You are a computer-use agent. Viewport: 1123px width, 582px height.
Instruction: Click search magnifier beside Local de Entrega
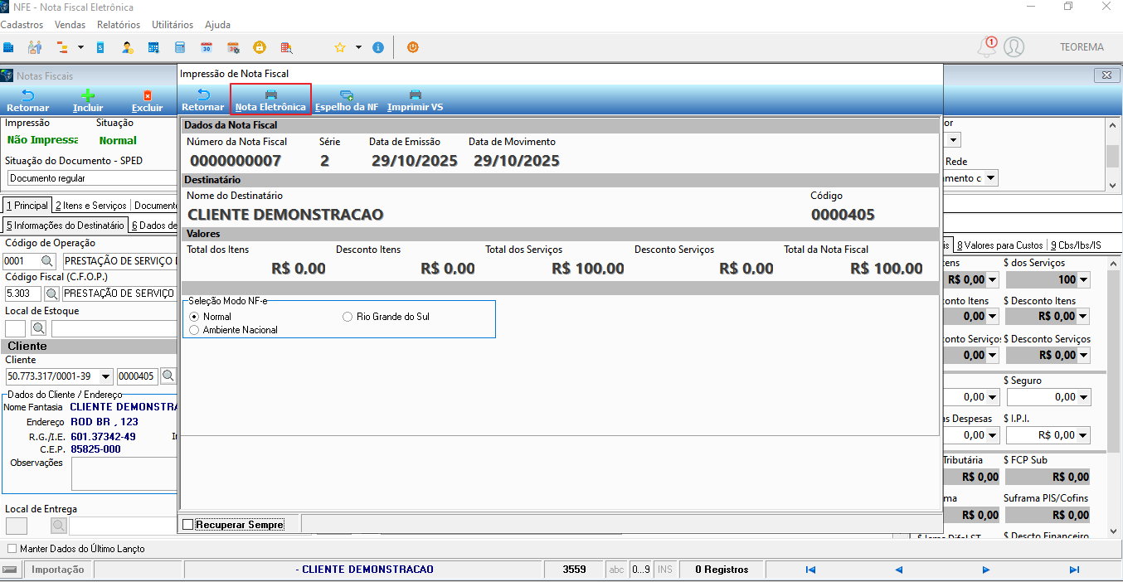[x=58, y=526]
